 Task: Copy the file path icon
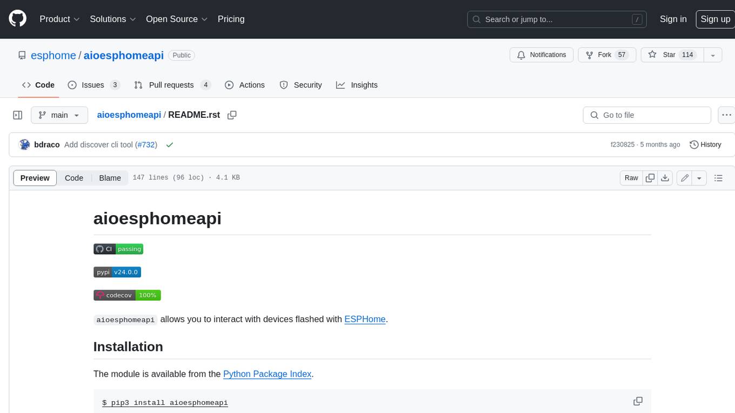click(x=232, y=115)
